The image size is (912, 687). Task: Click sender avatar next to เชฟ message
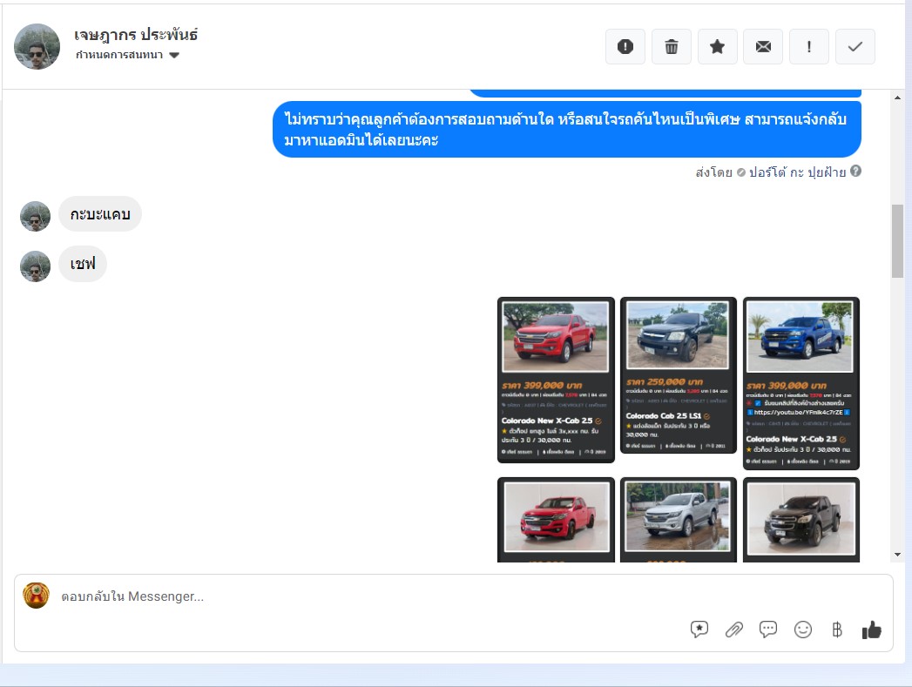click(35, 266)
